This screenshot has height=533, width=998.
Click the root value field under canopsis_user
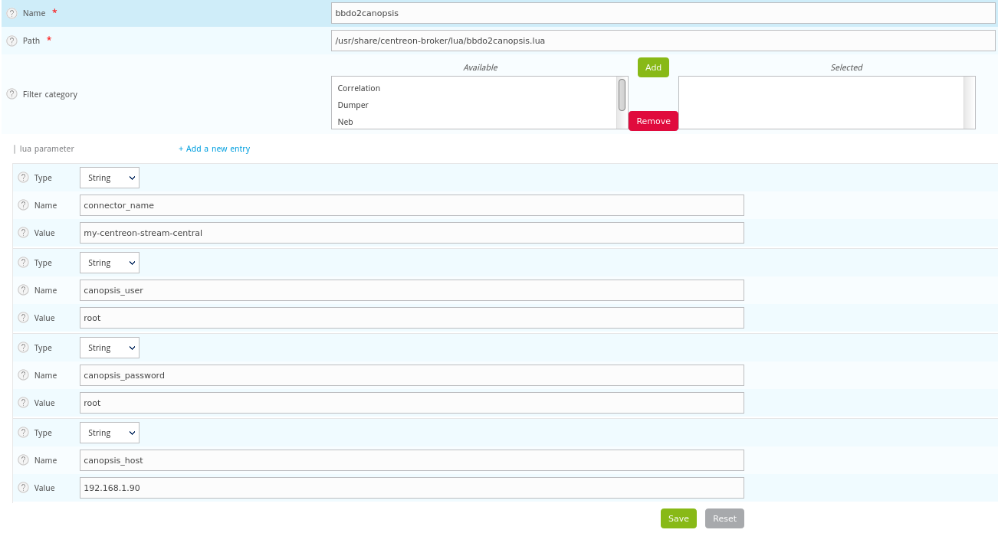(x=412, y=318)
